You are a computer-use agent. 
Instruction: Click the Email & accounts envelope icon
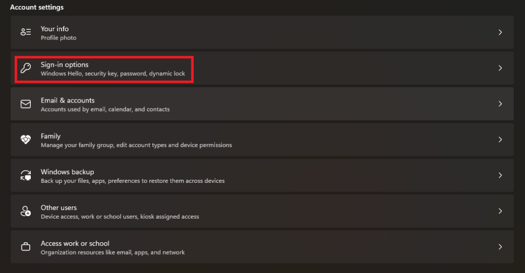(x=26, y=104)
